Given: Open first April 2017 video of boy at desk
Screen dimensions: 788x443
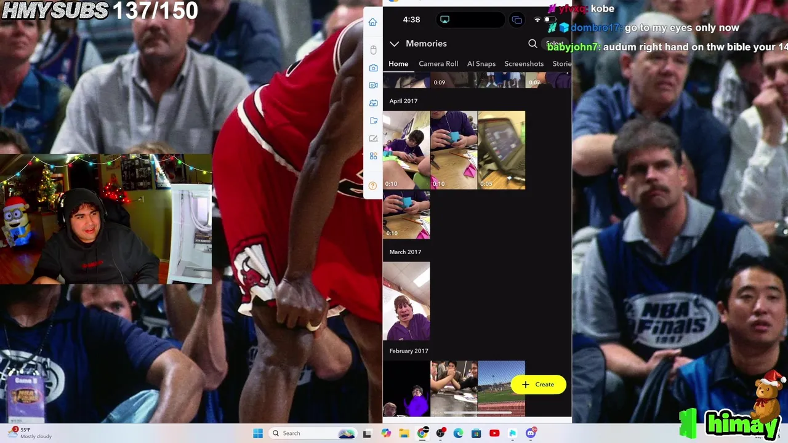Looking at the screenshot, I should tap(406, 150).
